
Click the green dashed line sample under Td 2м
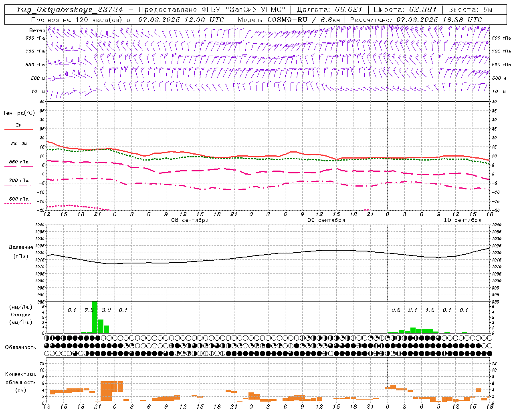[x=18, y=148]
